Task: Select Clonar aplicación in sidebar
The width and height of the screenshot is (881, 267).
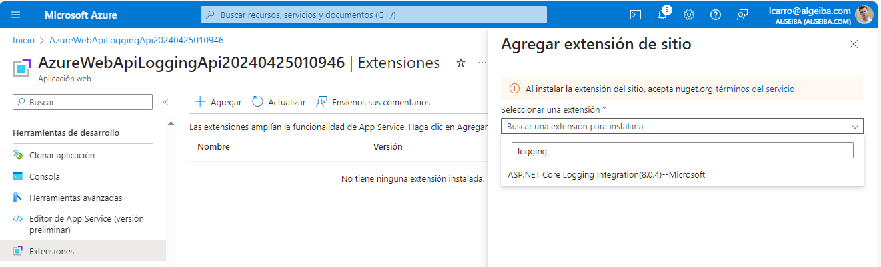Action: (62, 155)
